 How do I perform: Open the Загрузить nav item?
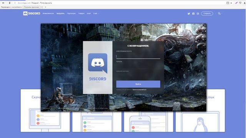click(x=60, y=13)
